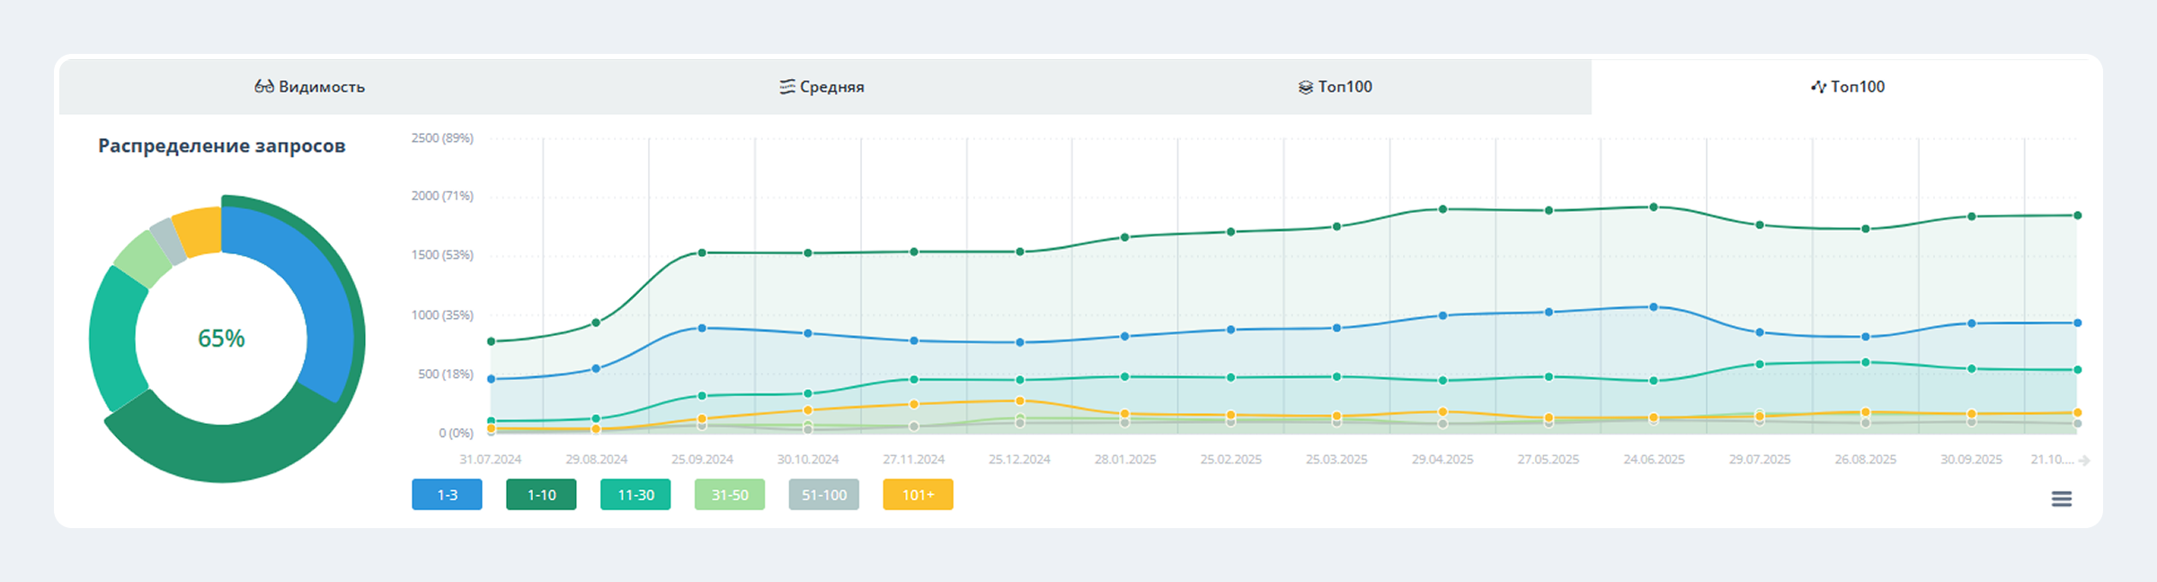Click the glasses icon on Видимость tab

click(263, 86)
